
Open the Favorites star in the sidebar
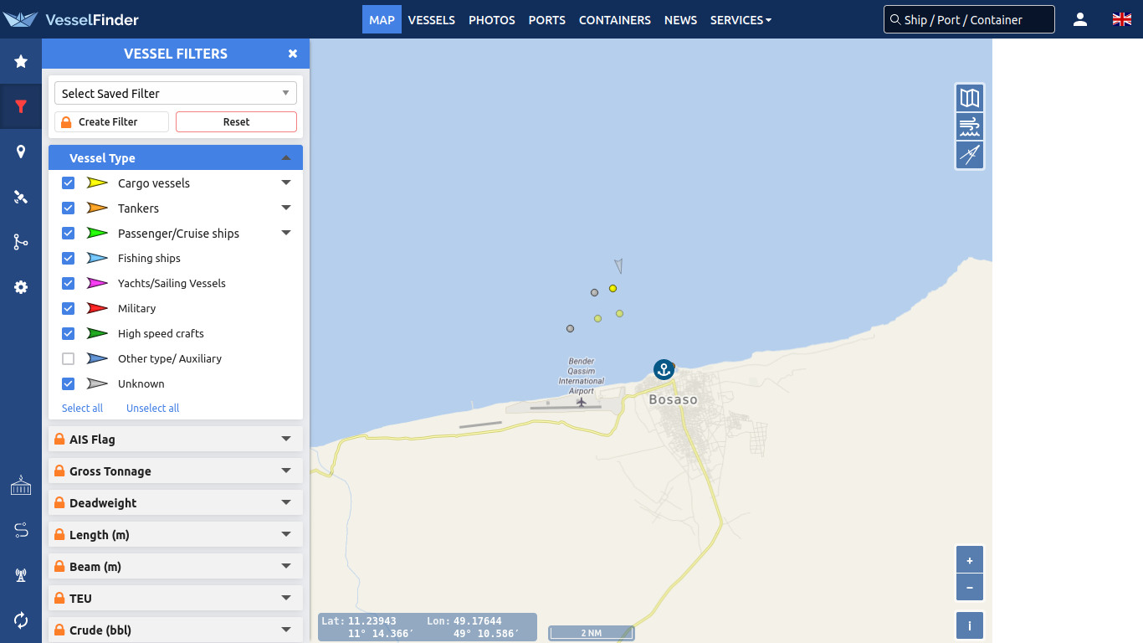click(x=21, y=61)
